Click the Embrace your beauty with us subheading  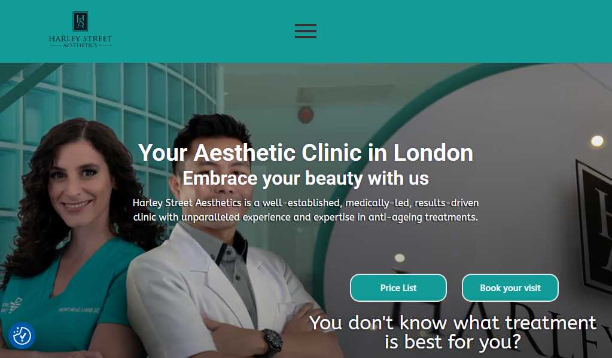click(x=306, y=178)
